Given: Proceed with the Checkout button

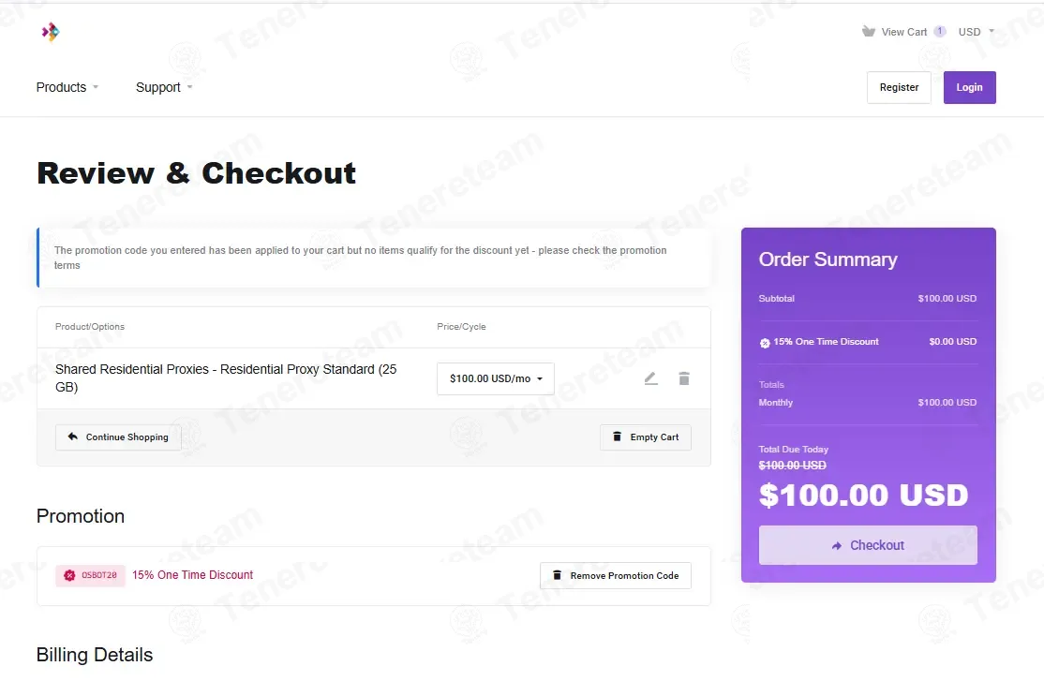Looking at the screenshot, I should click(x=868, y=545).
